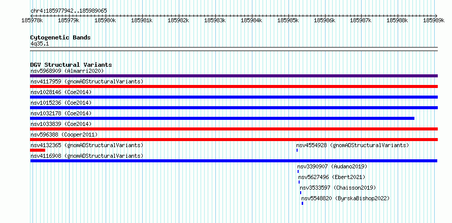Click the 185986k ruler label
This screenshot has height=223, width=452.
click(325, 20)
